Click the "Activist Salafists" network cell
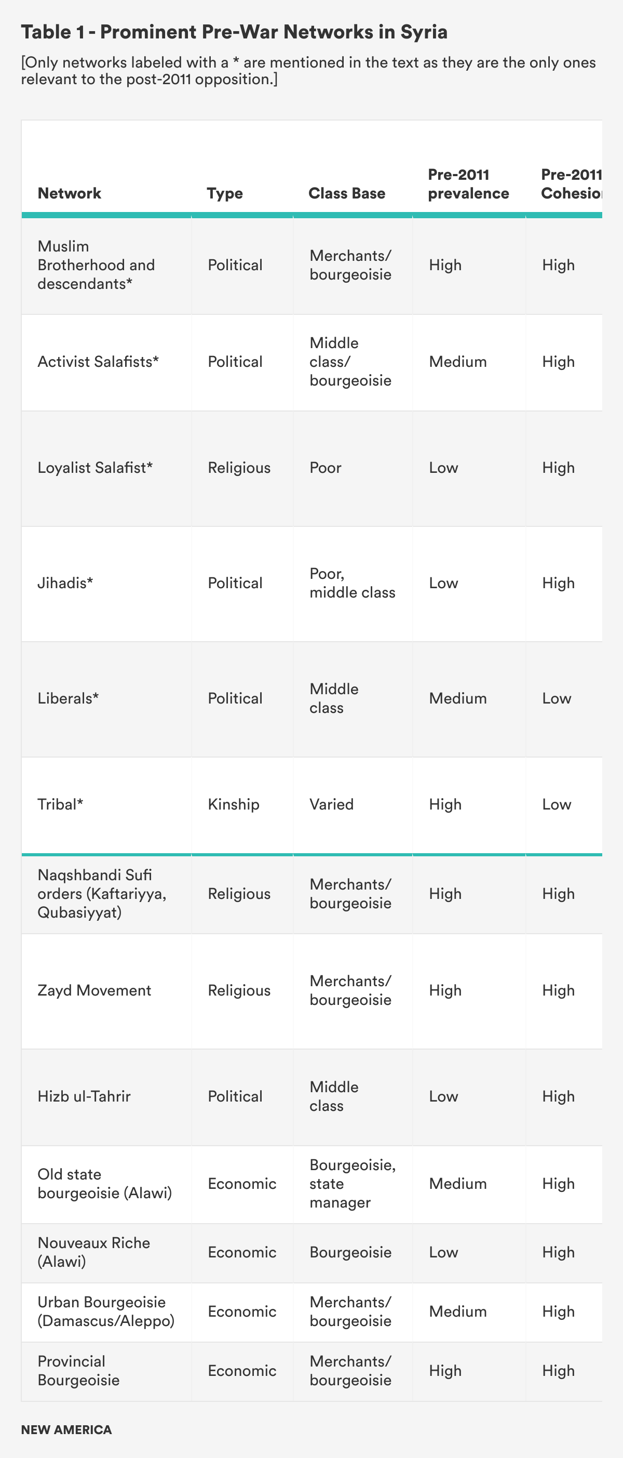Viewport: 623px width, 1458px height. 98,362
